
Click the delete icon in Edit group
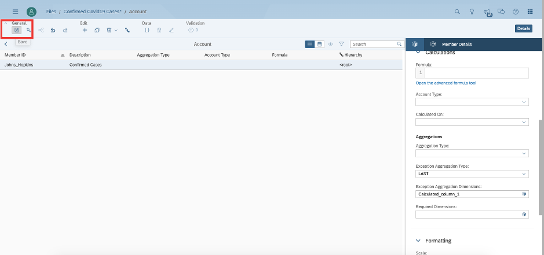109,30
